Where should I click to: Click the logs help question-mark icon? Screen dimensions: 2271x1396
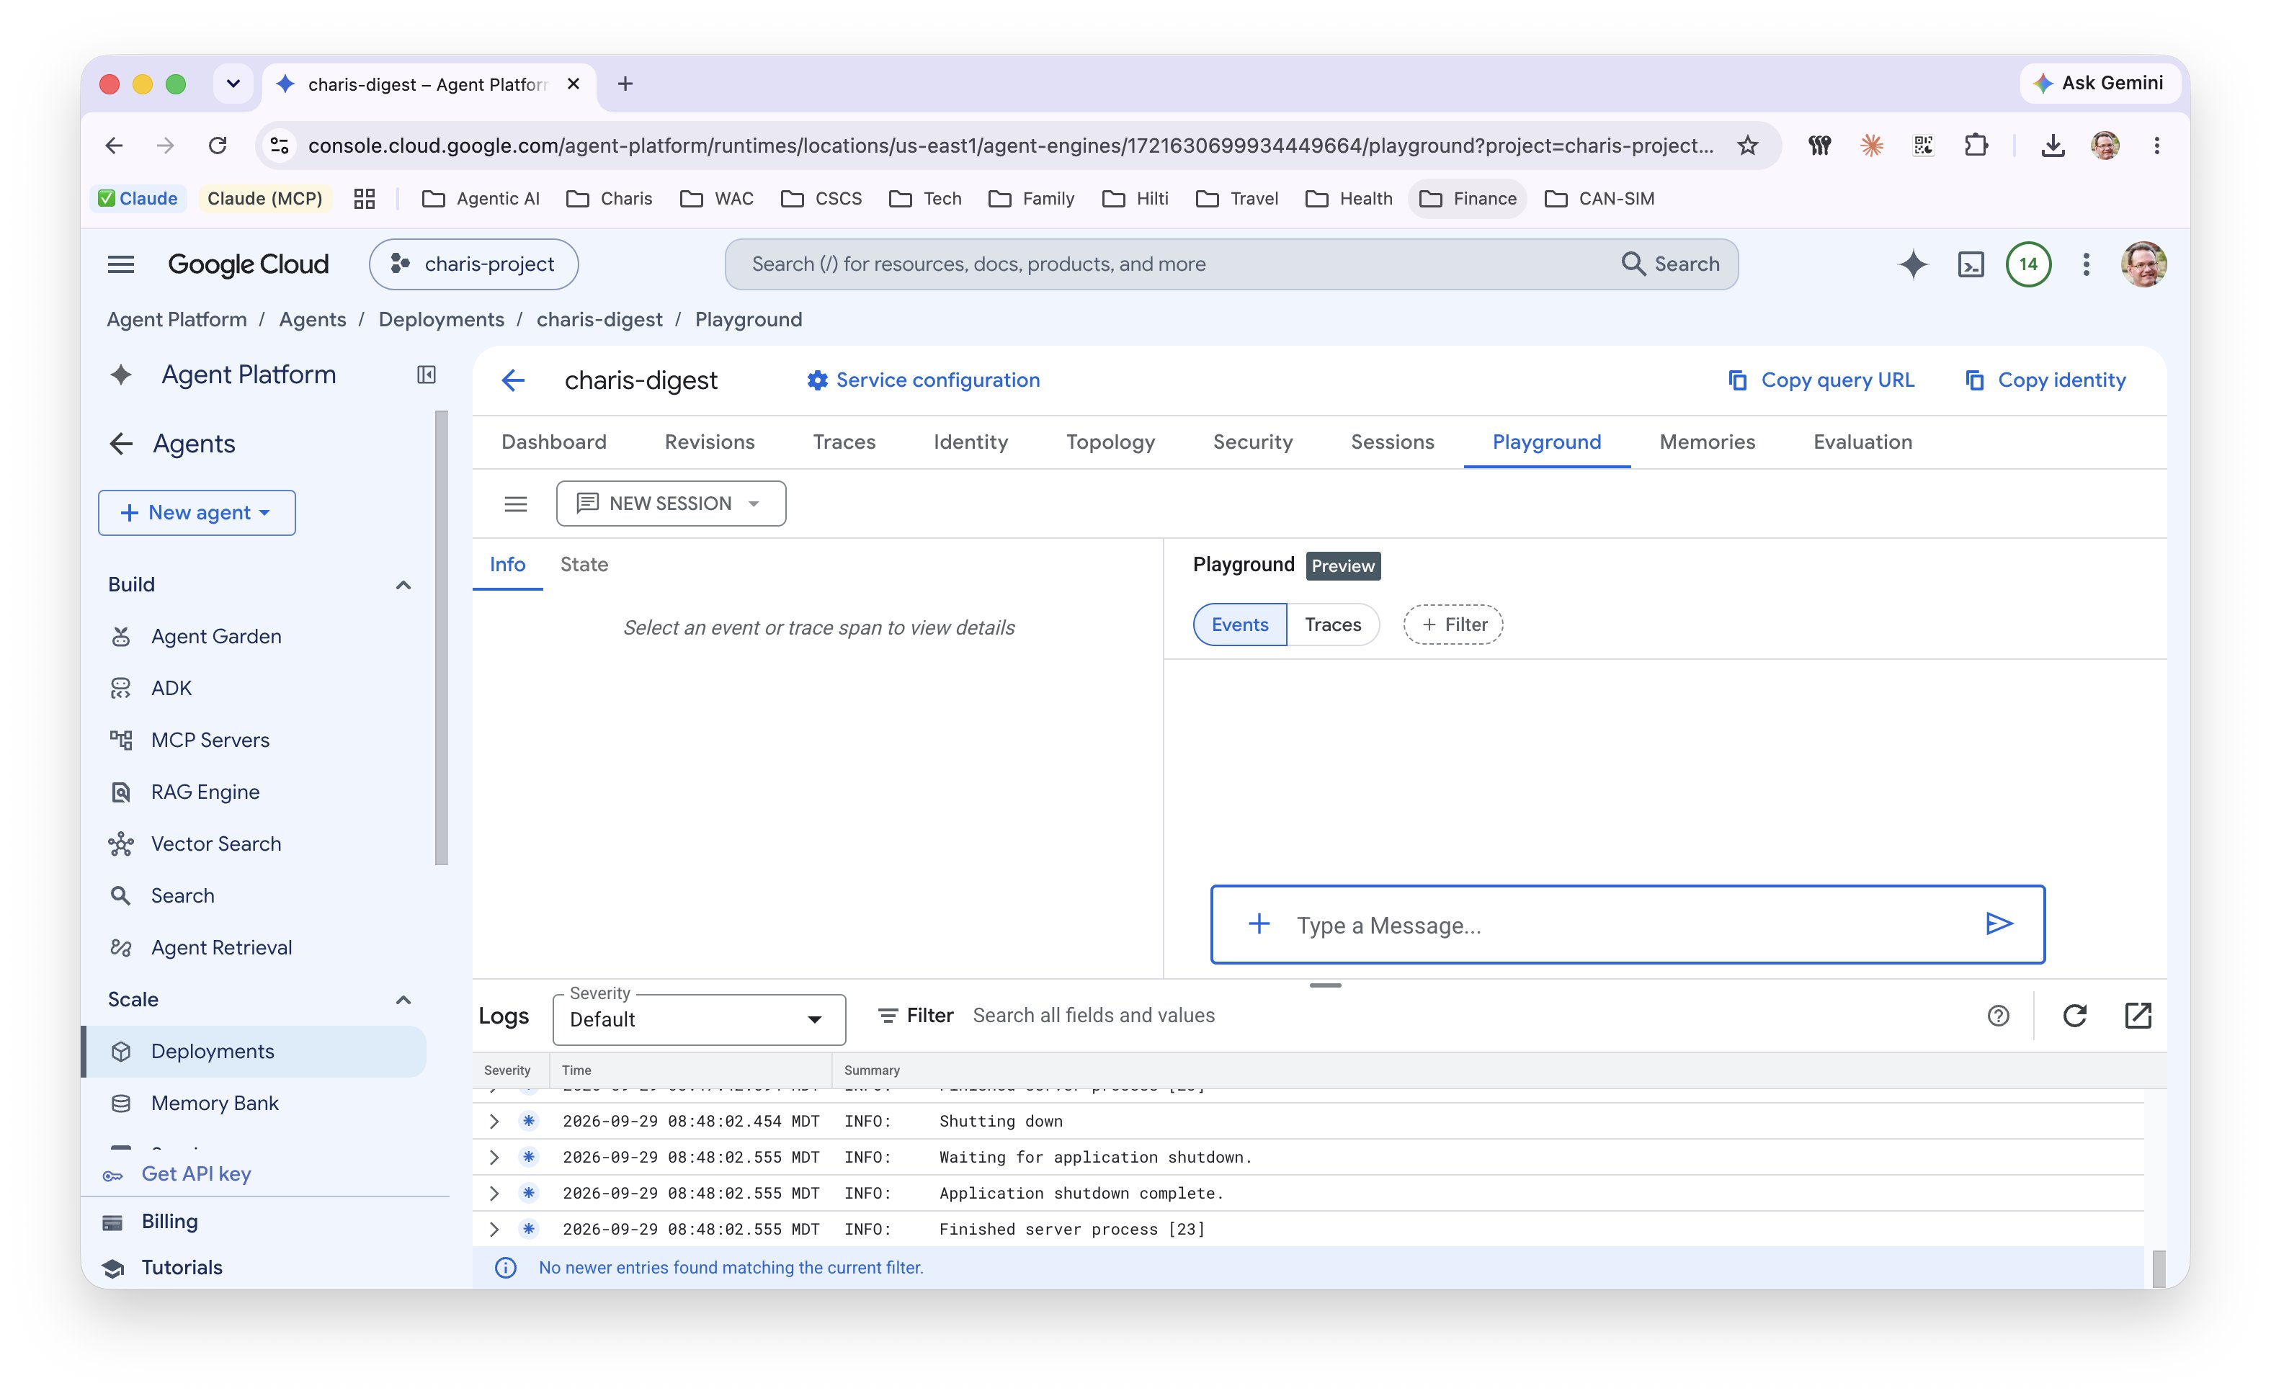point(1998,1016)
